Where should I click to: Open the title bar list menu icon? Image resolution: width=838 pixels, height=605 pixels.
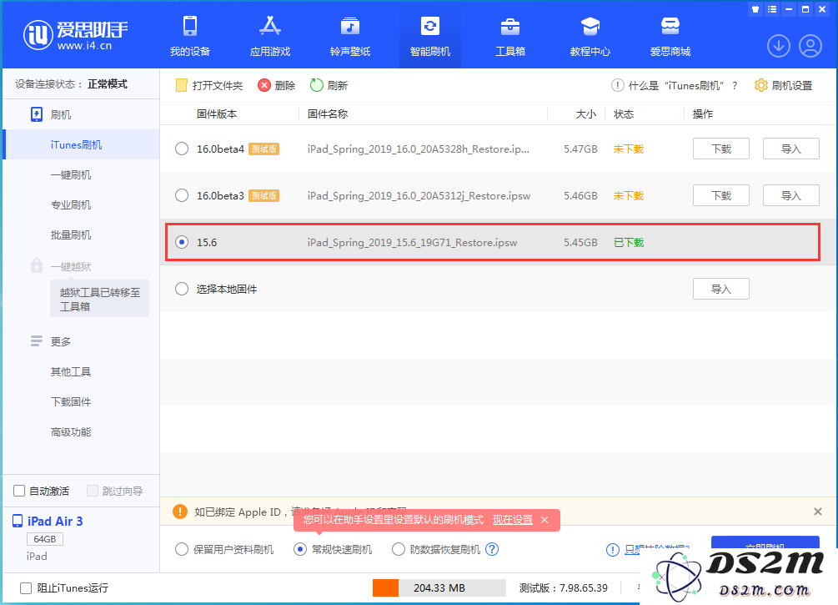(772, 9)
